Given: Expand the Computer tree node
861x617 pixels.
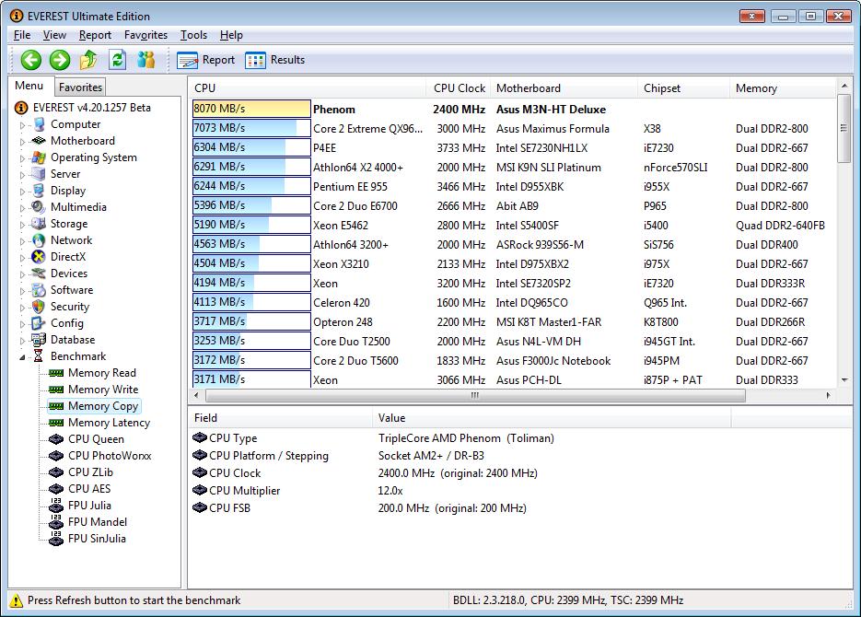Looking at the screenshot, I should (22, 126).
